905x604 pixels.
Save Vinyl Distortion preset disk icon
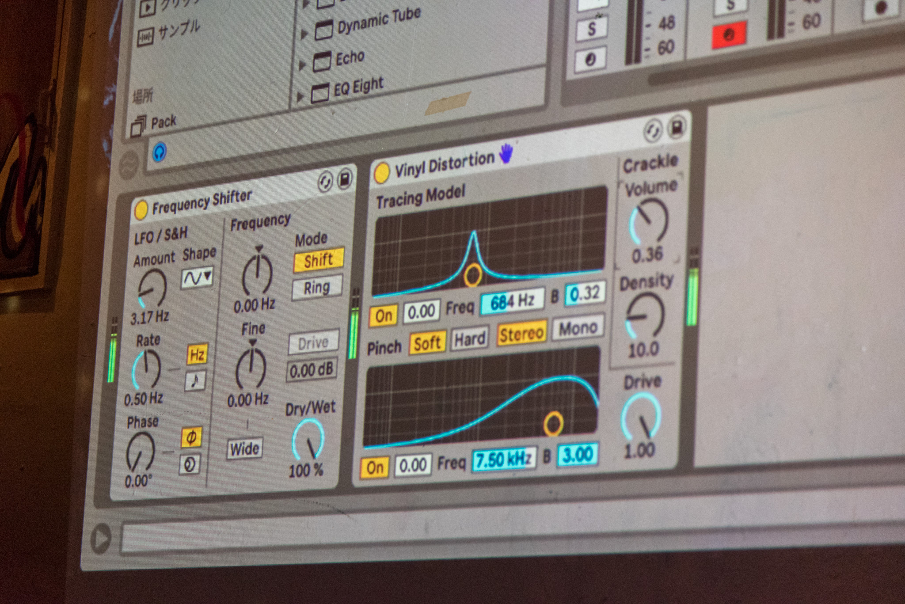[677, 127]
